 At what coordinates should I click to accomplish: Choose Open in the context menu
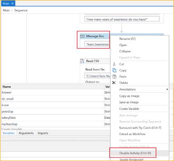click(x=123, y=45)
